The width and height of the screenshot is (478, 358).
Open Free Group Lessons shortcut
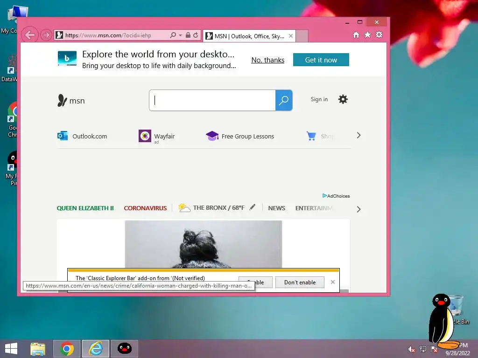pos(240,136)
